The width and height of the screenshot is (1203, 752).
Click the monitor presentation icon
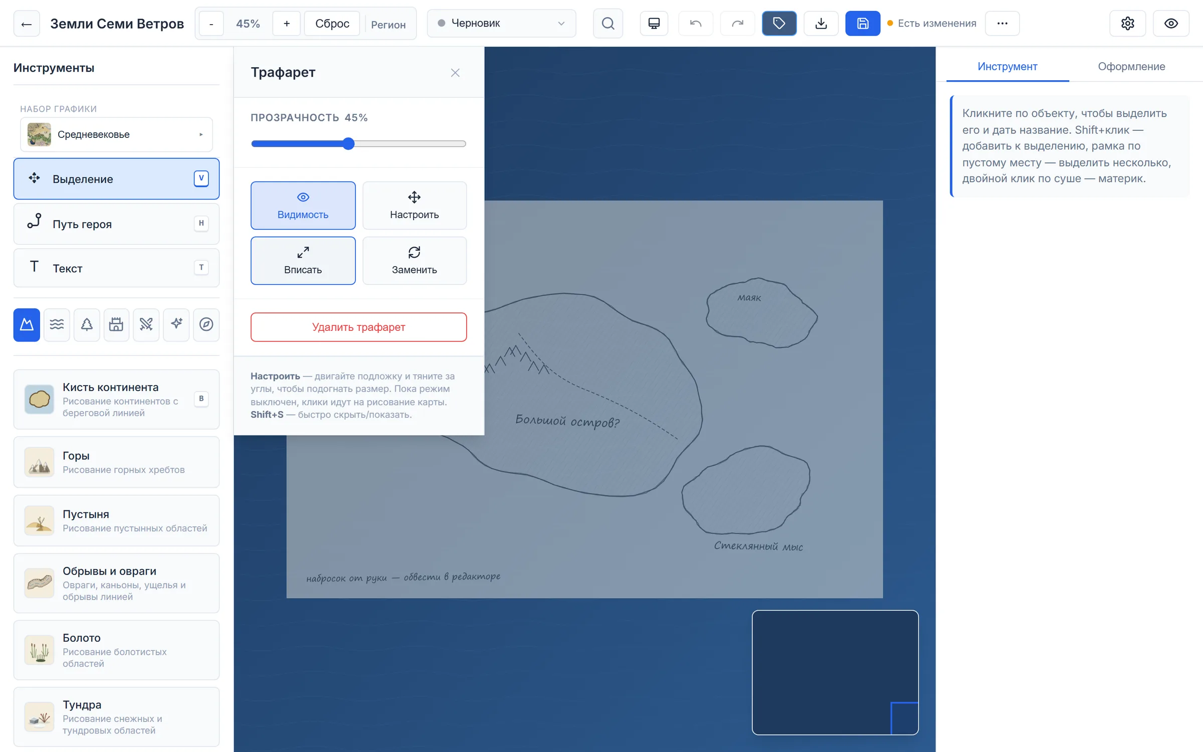654,24
